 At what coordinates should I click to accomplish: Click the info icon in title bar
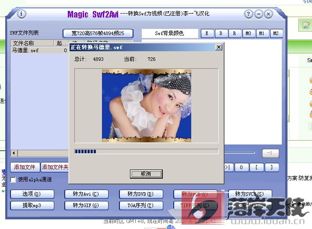tap(21, 14)
